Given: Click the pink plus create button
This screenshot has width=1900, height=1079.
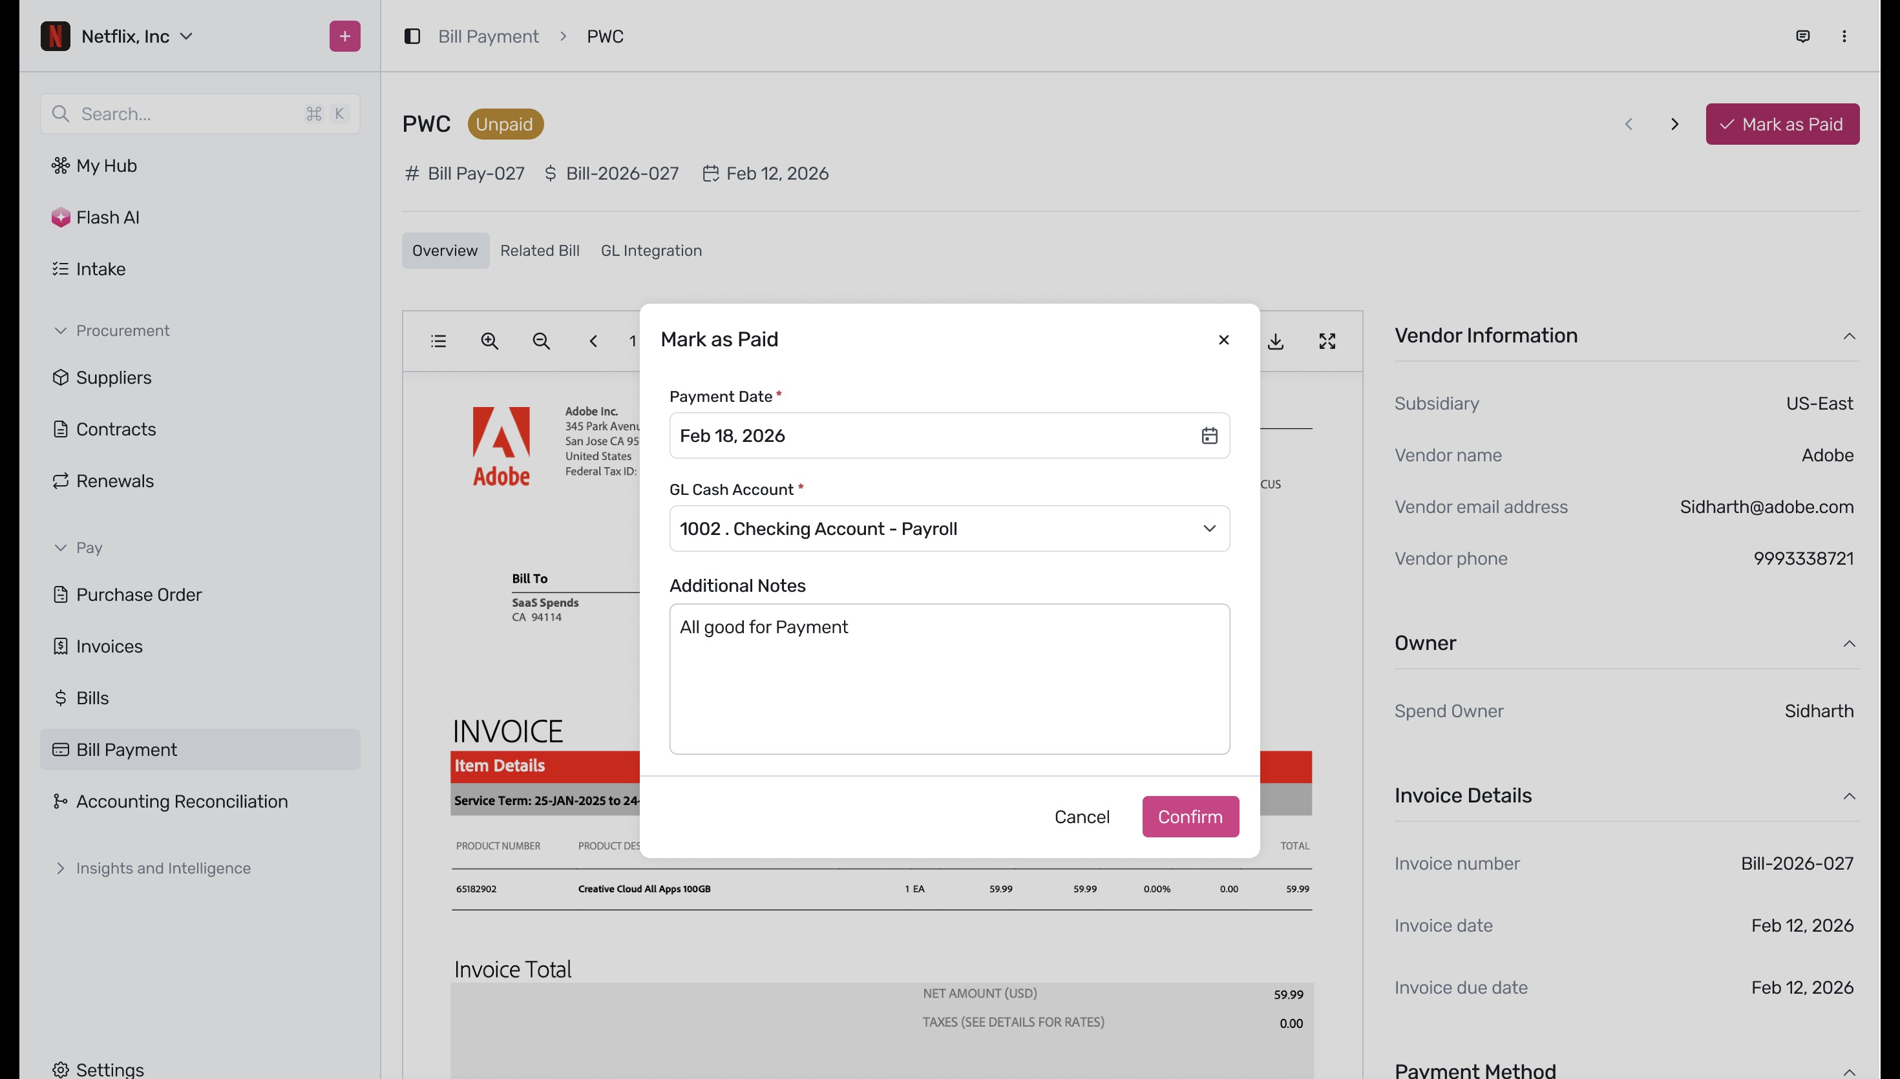Looking at the screenshot, I should [344, 36].
